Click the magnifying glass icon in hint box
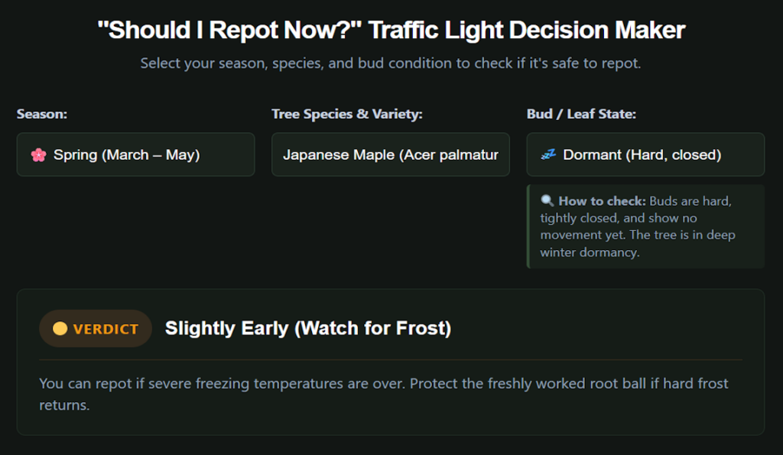The width and height of the screenshot is (783, 455). pyautogui.click(x=547, y=201)
